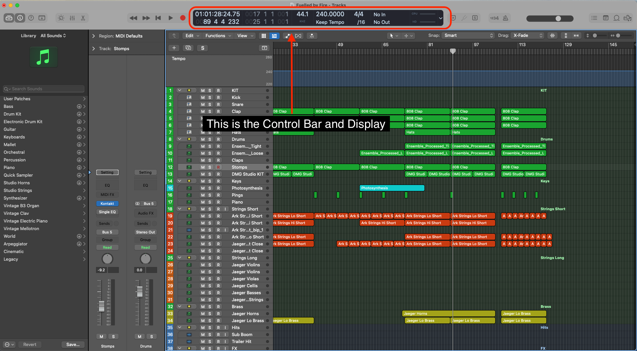Image resolution: width=637 pixels, height=351 pixels.
Task: Open the View menu in tracks area
Action: (x=245, y=36)
